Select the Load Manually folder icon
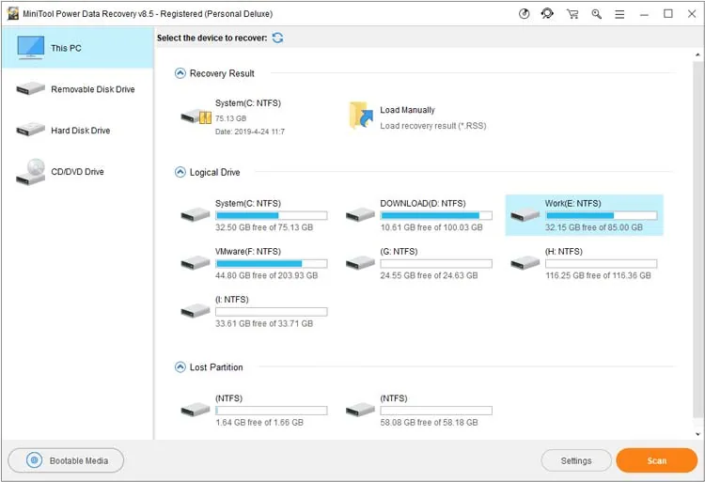The height and width of the screenshot is (482, 705). [361, 116]
